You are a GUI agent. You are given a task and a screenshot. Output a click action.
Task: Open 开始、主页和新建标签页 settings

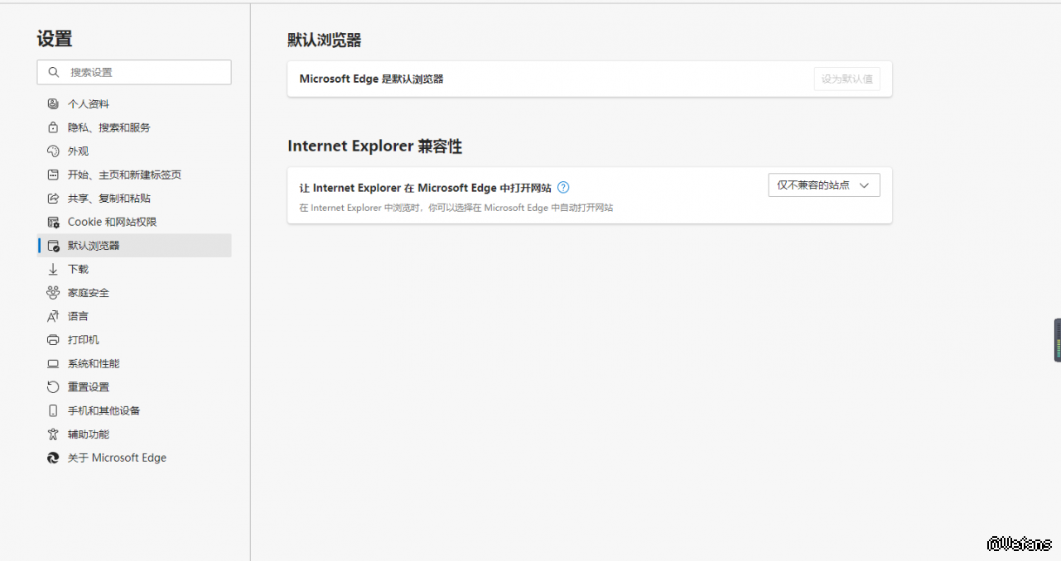[x=124, y=175]
